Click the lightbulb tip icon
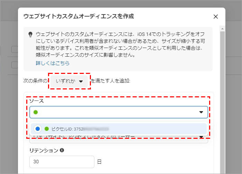 (x=30, y=34)
